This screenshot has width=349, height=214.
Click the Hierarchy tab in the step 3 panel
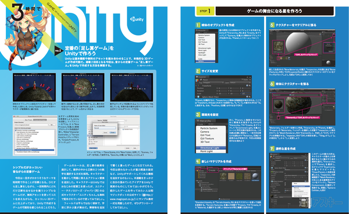(x=206, y=121)
